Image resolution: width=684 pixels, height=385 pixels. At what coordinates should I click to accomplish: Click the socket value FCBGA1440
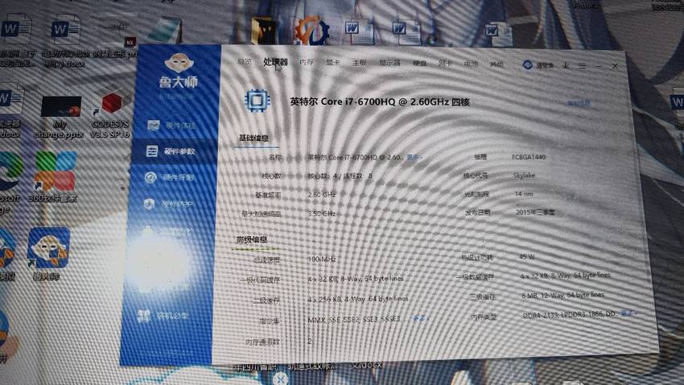coord(529,157)
